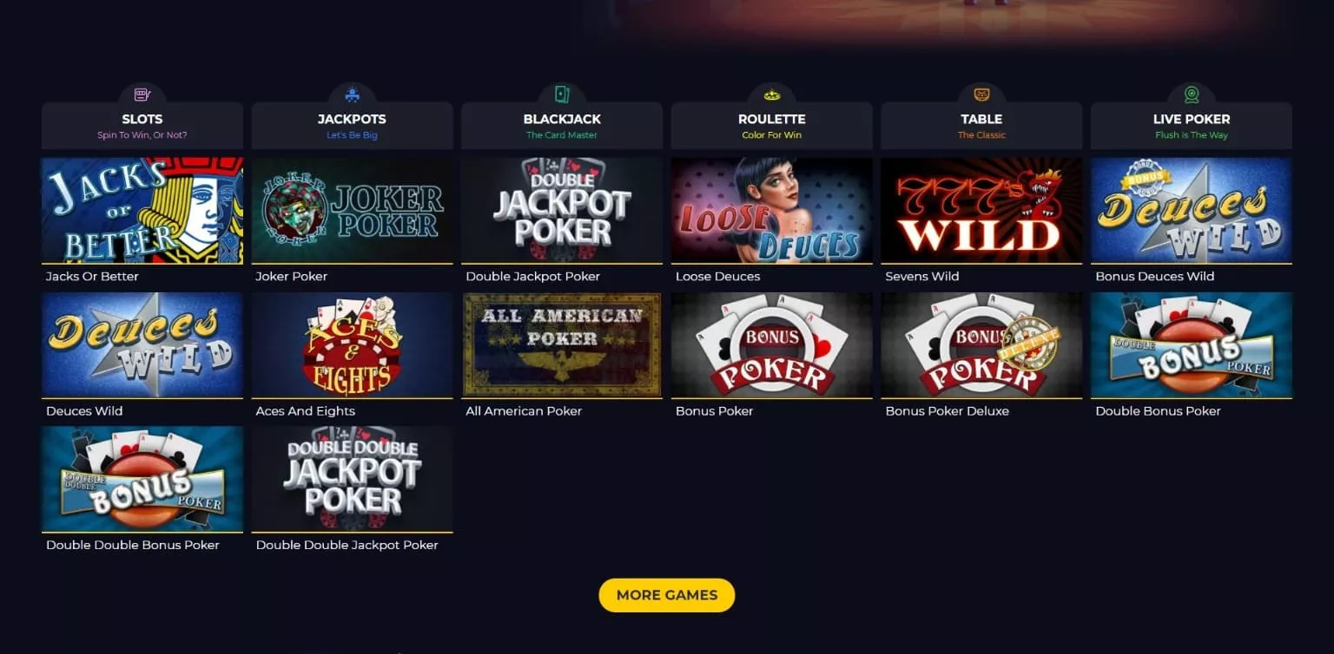Open the Double Double Jackpot Poker thumbnail
Image resolution: width=1334 pixels, height=654 pixels.
click(352, 479)
